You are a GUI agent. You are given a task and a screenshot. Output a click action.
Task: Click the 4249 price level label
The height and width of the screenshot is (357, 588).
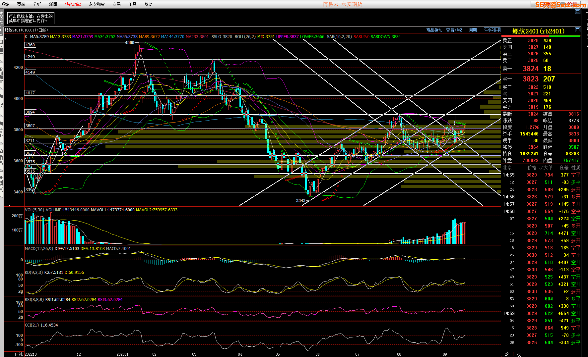tap(30, 57)
